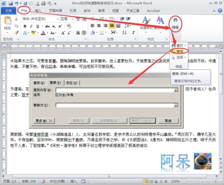The image size is (224, 185).
Task: Click Shrink Font icon
Action: pyautogui.click(x=69, y=33)
